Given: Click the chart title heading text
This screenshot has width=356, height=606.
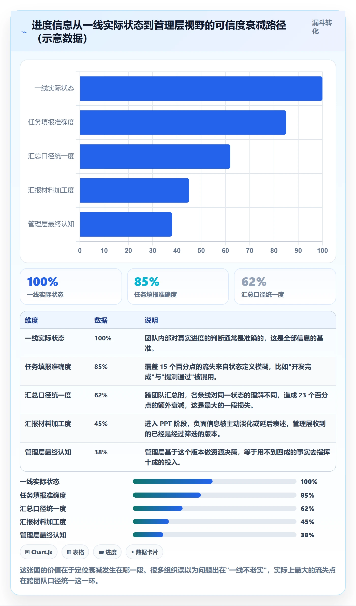Looking at the screenshot, I should click(159, 32).
